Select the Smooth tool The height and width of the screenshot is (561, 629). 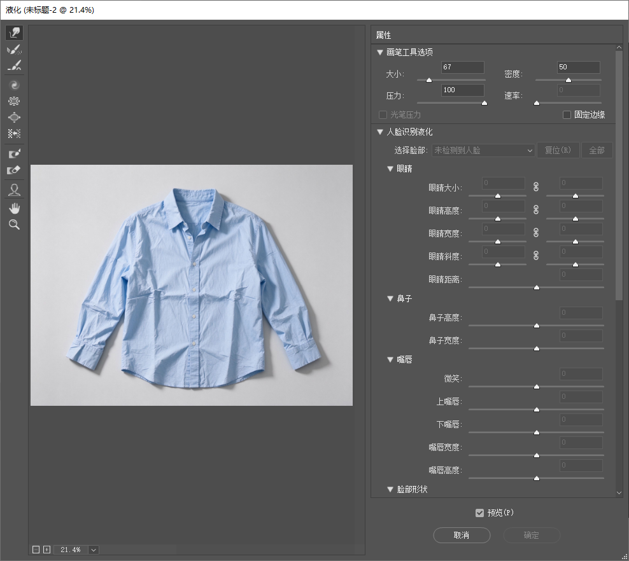(x=14, y=66)
